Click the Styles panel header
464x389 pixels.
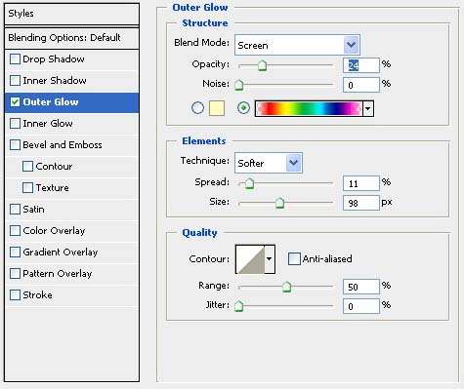pos(71,14)
